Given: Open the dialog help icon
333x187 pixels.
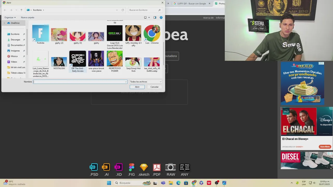Looking at the screenshot, I should 161,17.
